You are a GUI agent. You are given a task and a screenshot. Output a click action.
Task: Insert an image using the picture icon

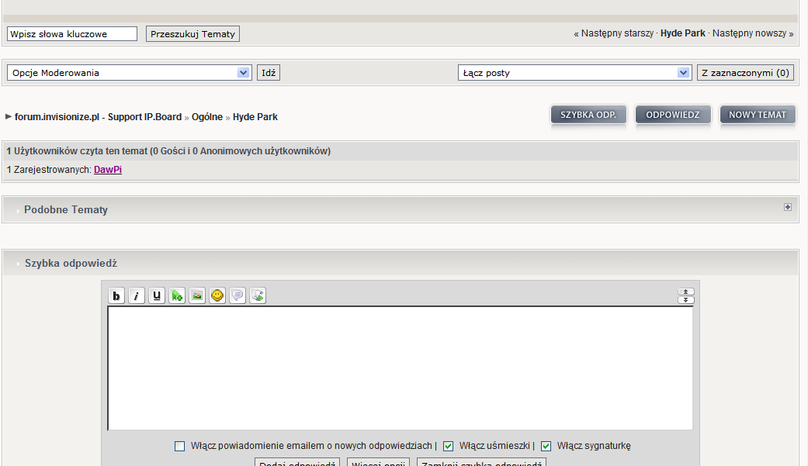click(197, 295)
